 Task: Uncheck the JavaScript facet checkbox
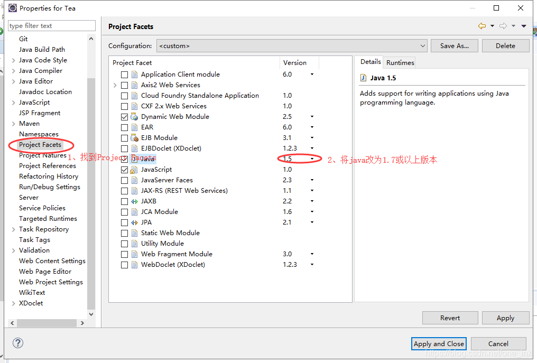(124, 170)
